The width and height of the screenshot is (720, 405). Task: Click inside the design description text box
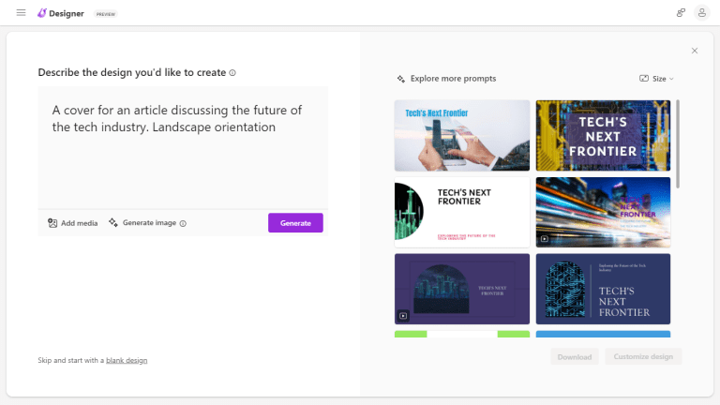click(x=183, y=147)
